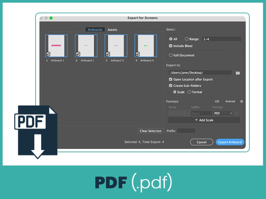Select the All artboards option
266x199 pixels.
click(171, 39)
